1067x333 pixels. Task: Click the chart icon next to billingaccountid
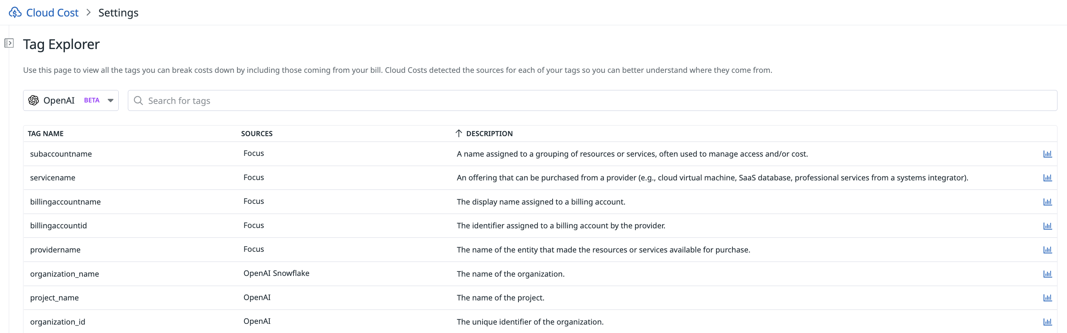[1048, 225]
